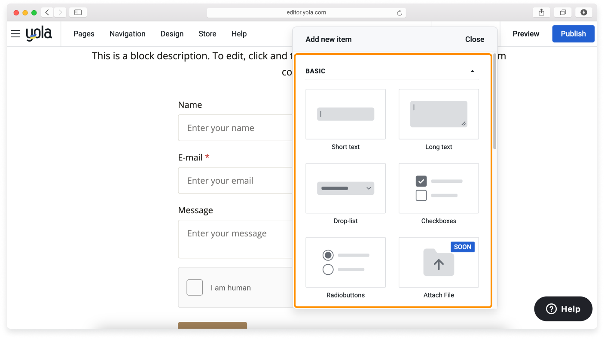The height and width of the screenshot is (339, 604).
Task: Click Preview in the top bar
Action: [525, 34]
